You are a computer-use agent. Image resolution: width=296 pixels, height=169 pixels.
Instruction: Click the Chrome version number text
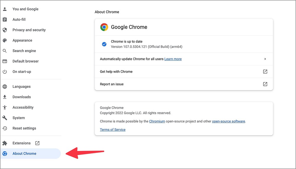pyautogui.click(x=147, y=47)
